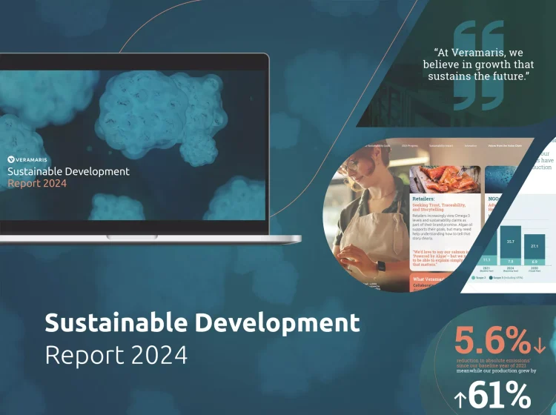Click the "6.9" light teal bar segment
The width and height of the screenshot is (556, 415).
coord(535,262)
